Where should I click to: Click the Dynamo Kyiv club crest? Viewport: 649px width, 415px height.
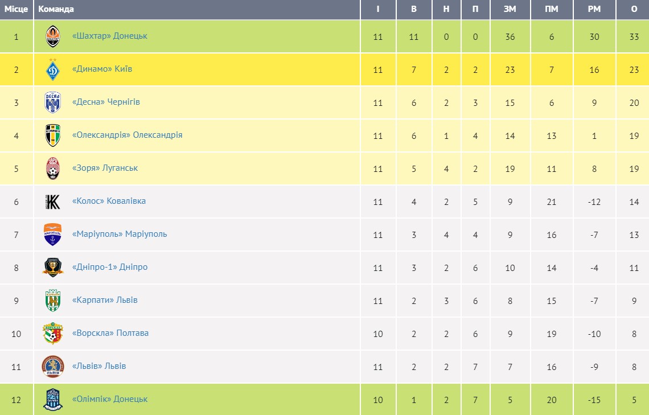(53, 69)
